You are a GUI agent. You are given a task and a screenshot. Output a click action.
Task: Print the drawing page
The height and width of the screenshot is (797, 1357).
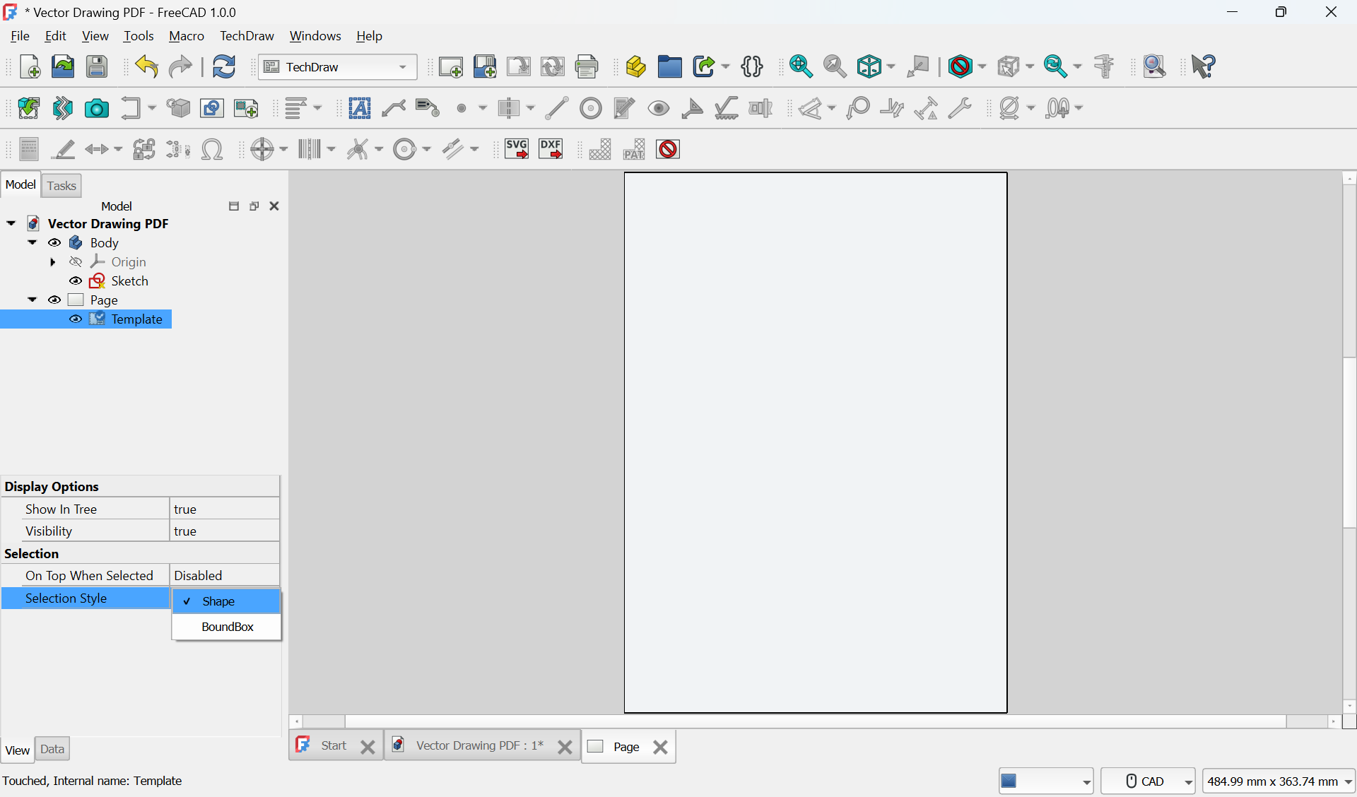point(587,66)
